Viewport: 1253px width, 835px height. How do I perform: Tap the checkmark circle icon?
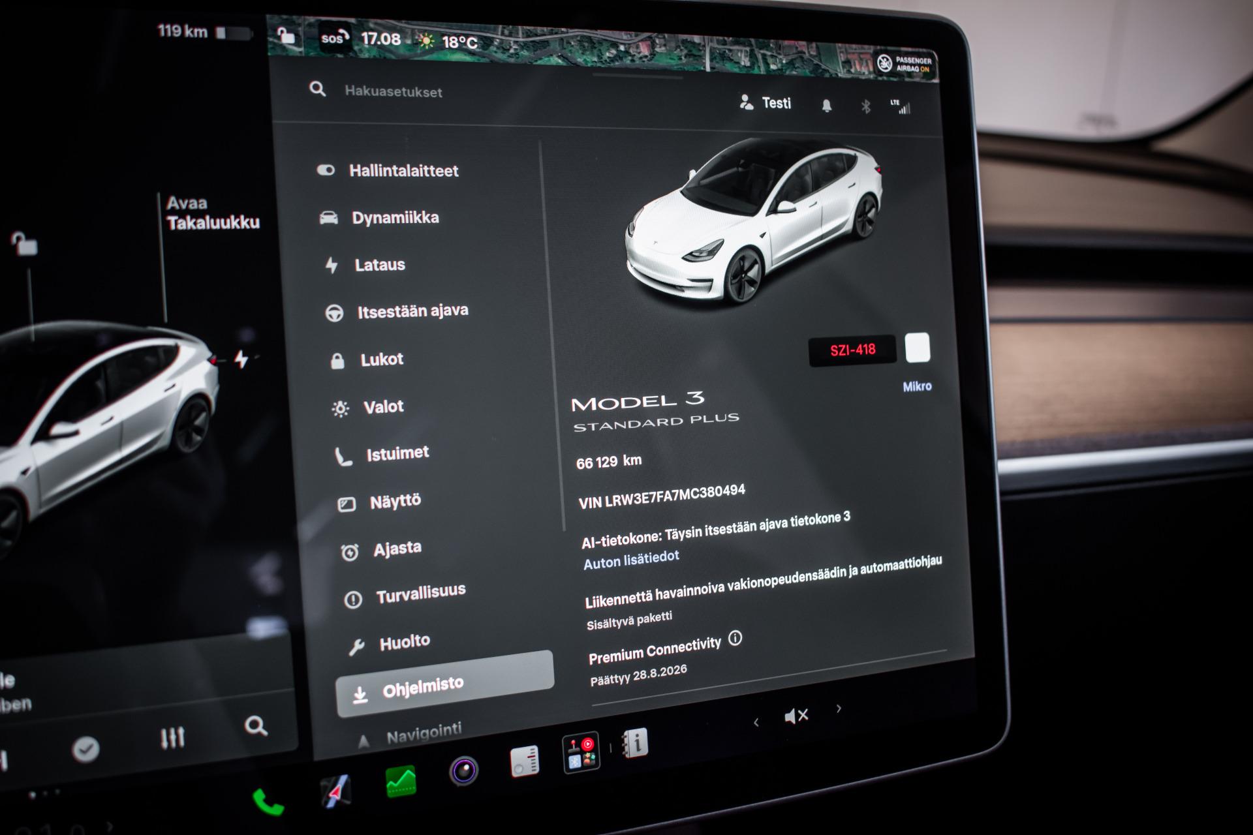(x=85, y=750)
